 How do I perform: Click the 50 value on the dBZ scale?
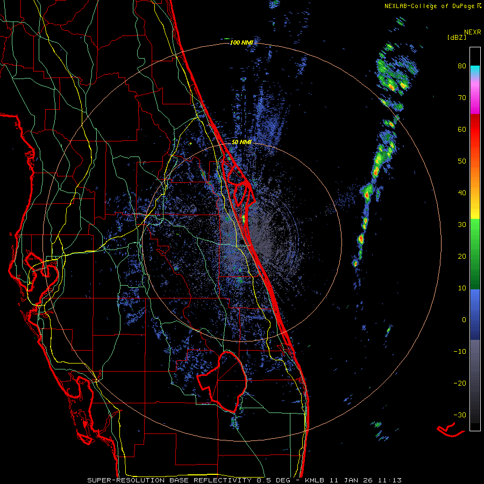462,161
